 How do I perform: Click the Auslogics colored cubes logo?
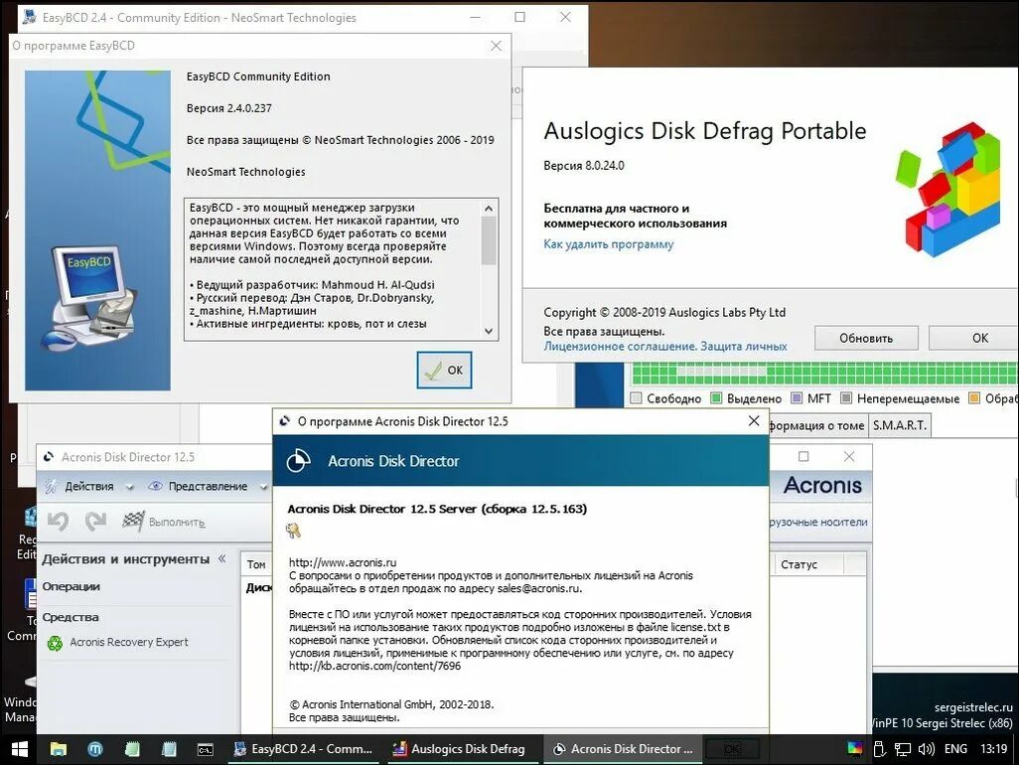coord(947,188)
